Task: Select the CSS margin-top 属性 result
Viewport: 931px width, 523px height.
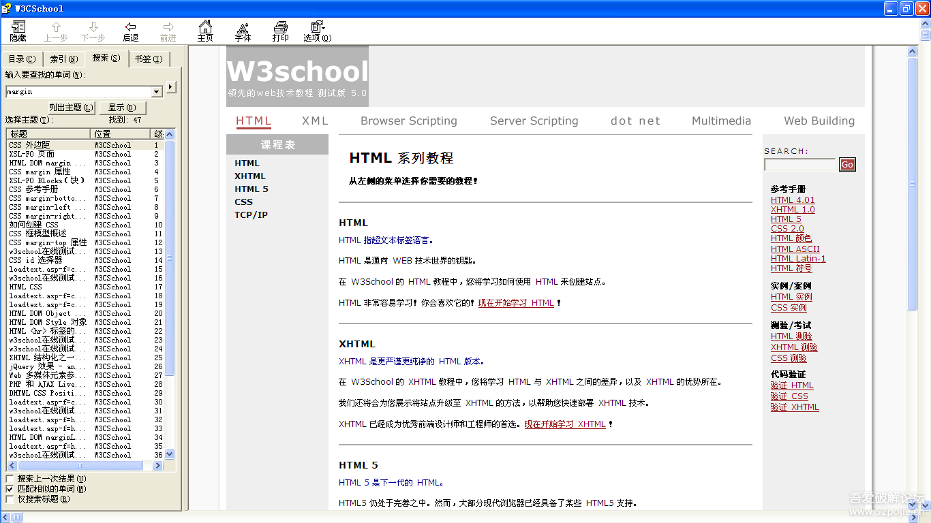Action: [85, 242]
